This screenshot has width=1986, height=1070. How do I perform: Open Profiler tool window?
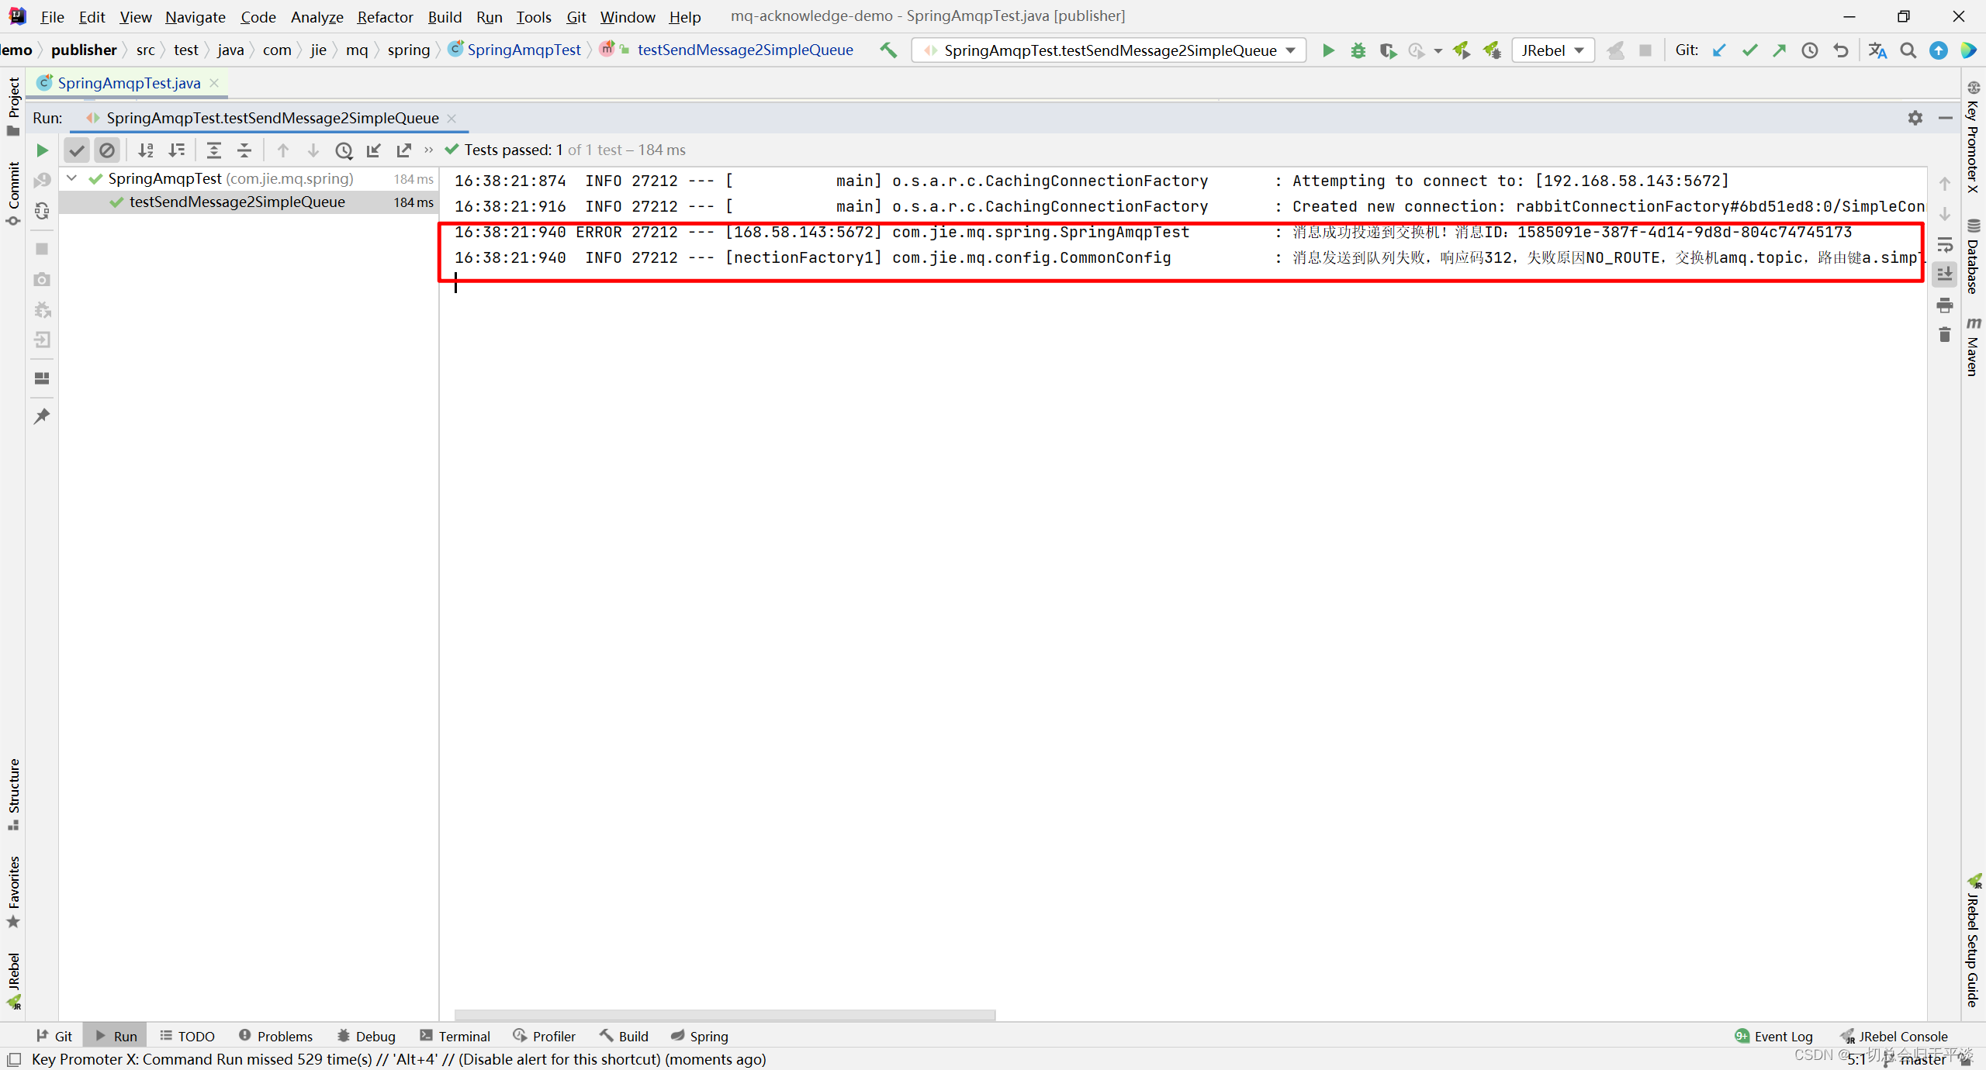[545, 1036]
